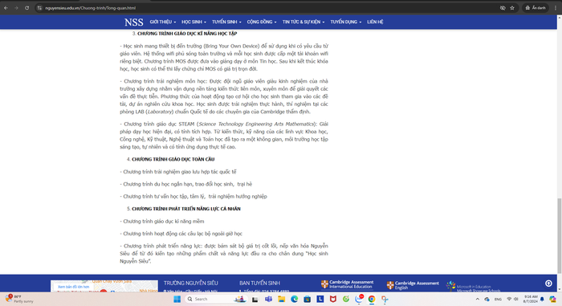Open Chrome three-dot menu
The width and height of the screenshot is (562, 306).
pos(556,8)
